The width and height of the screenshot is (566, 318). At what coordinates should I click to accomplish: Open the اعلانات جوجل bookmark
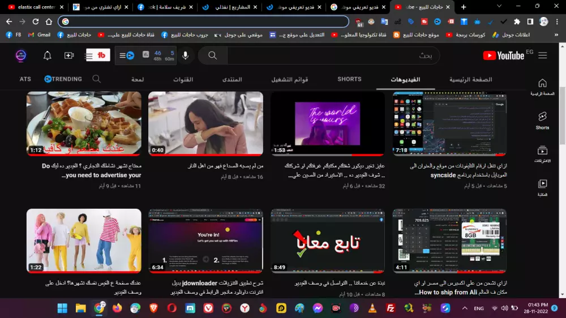tap(511, 35)
